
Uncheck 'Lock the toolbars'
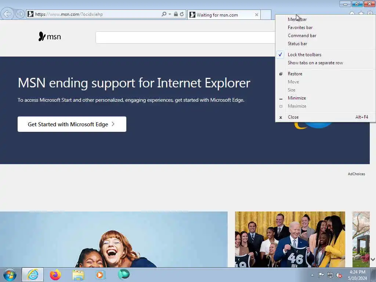(325, 55)
